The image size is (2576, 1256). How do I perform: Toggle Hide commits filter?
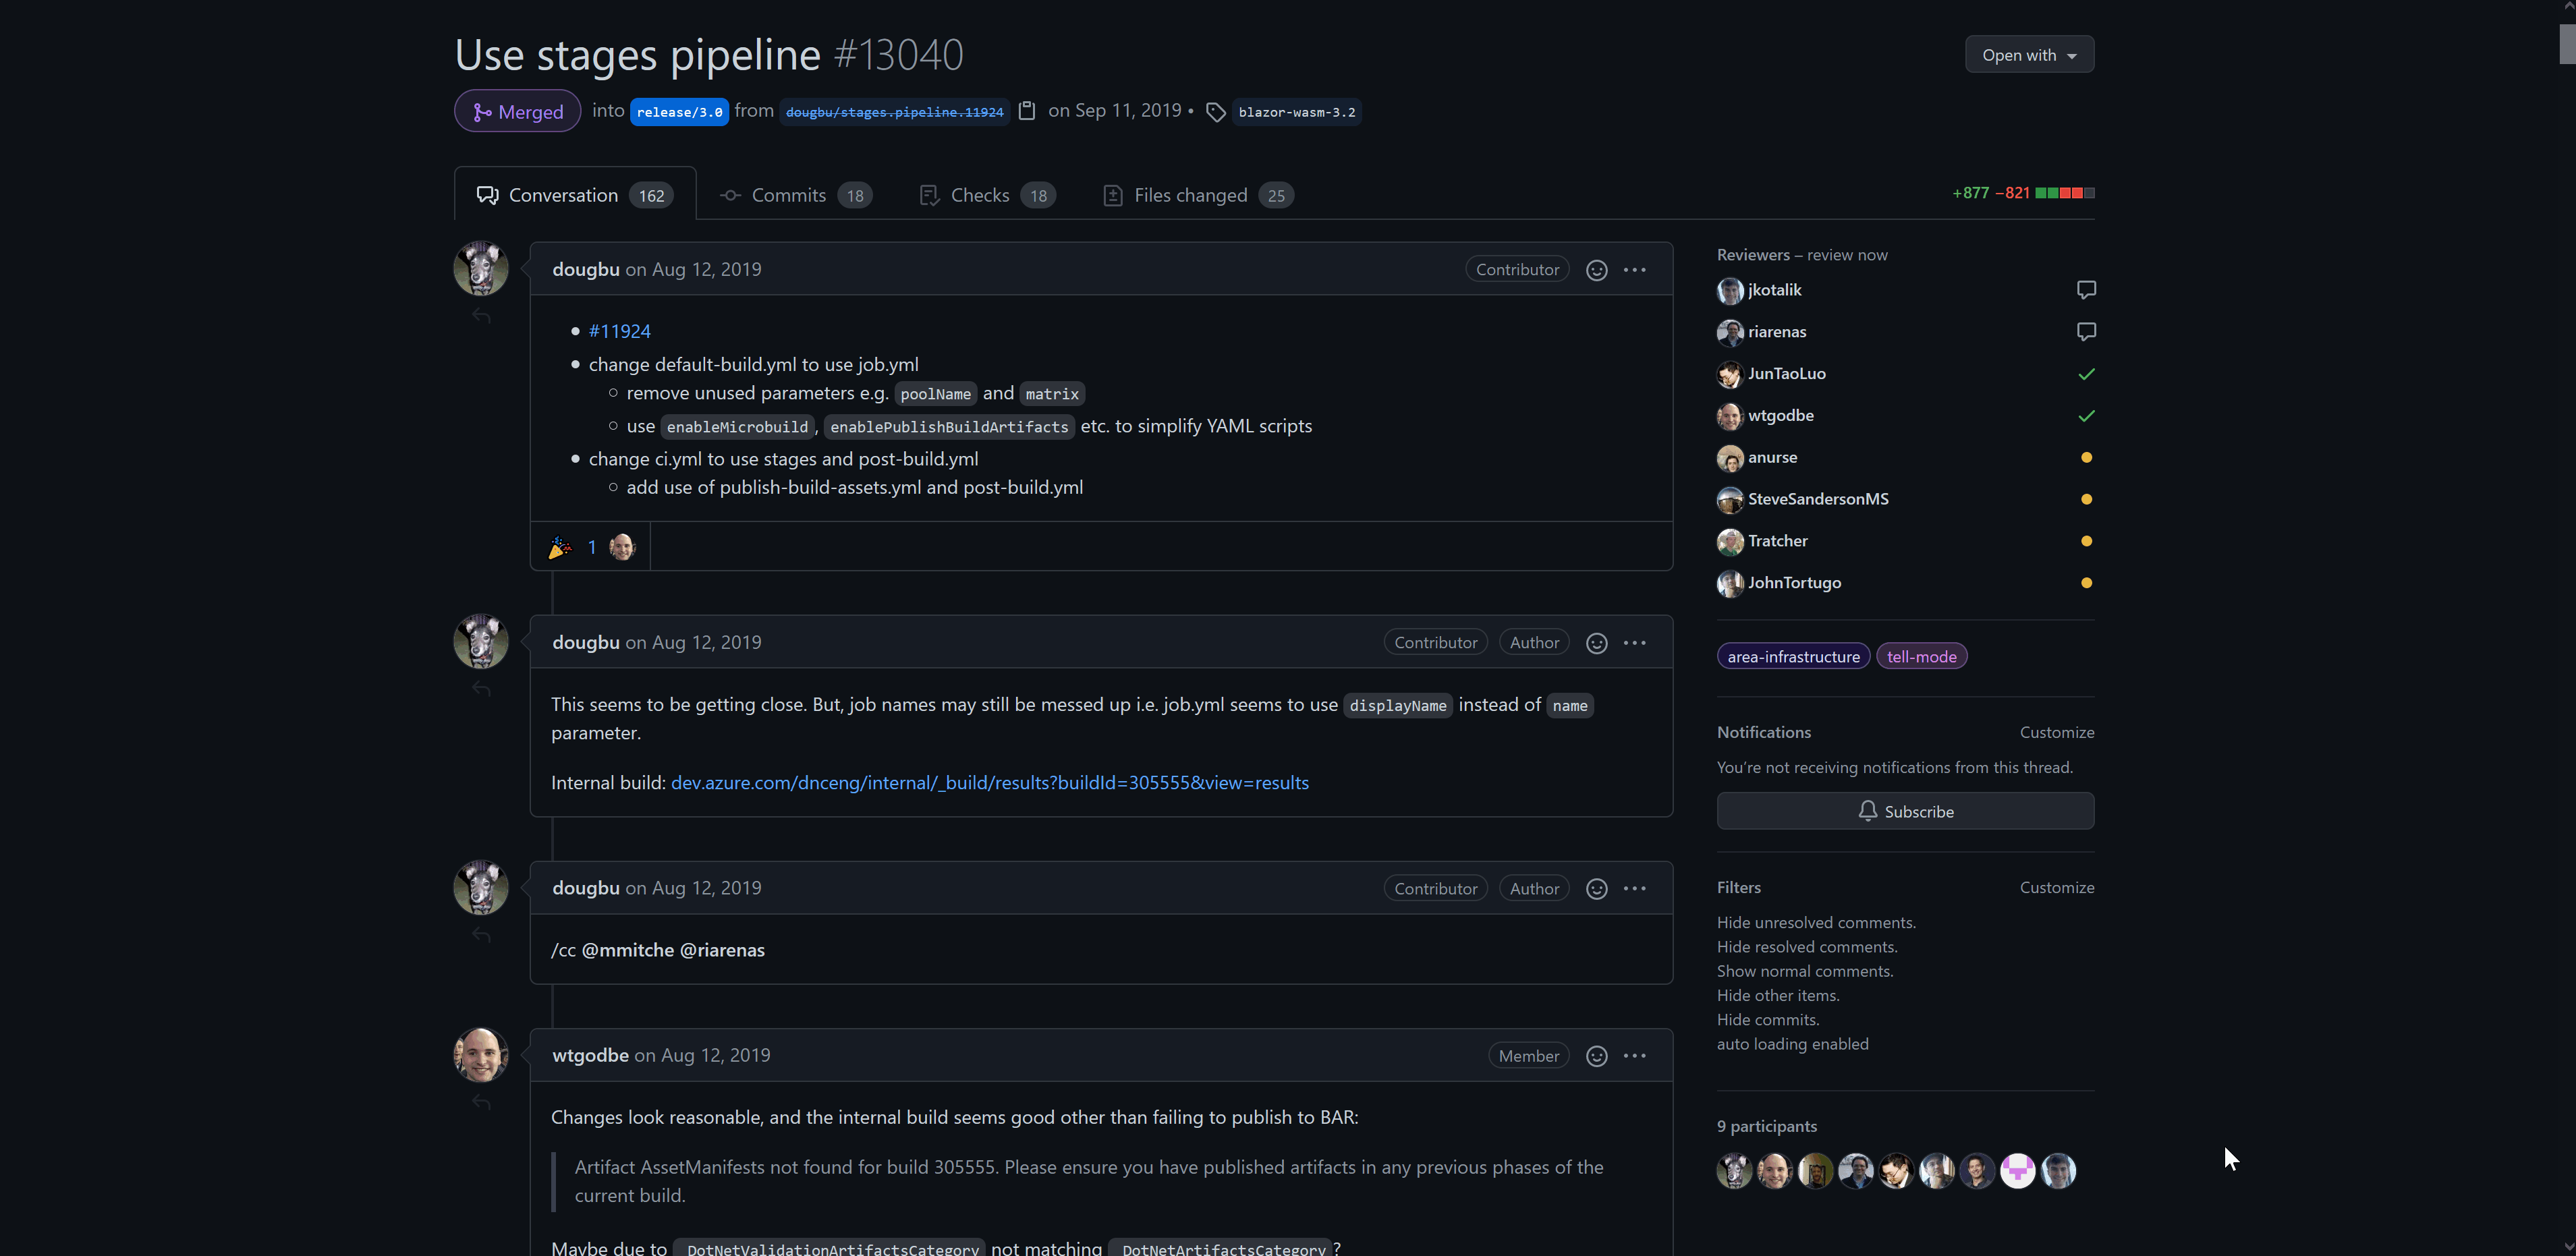click(1767, 1020)
